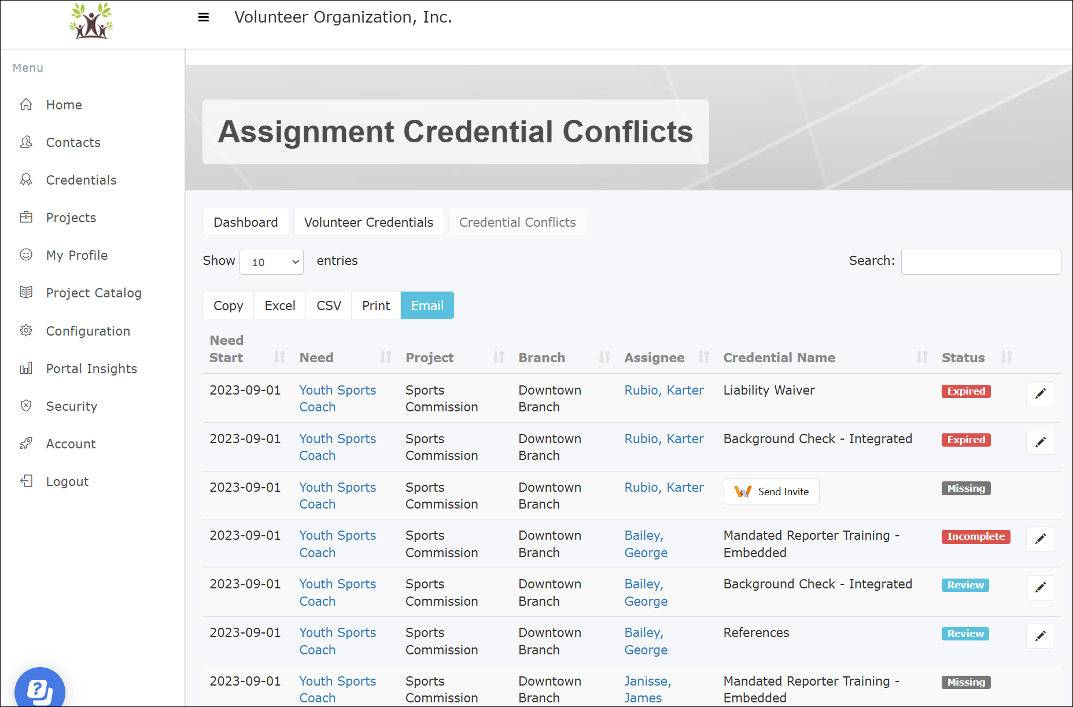This screenshot has width=1073, height=707.
Task: Sort by Status column arrows
Action: pos(1006,357)
